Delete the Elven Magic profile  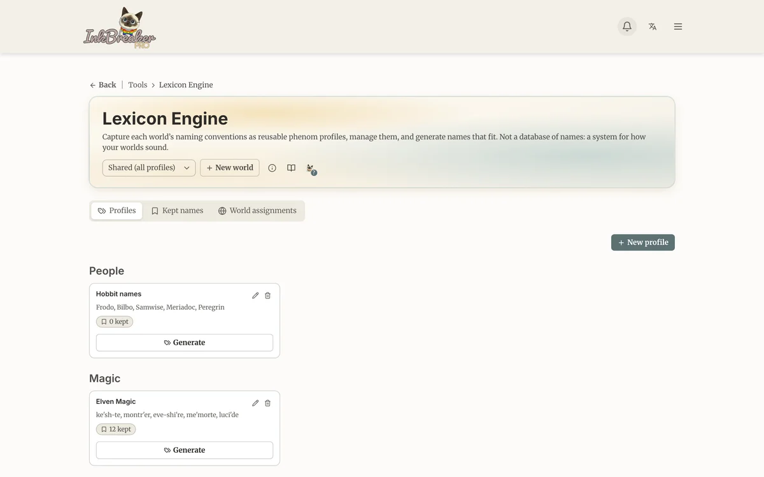tap(267, 403)
